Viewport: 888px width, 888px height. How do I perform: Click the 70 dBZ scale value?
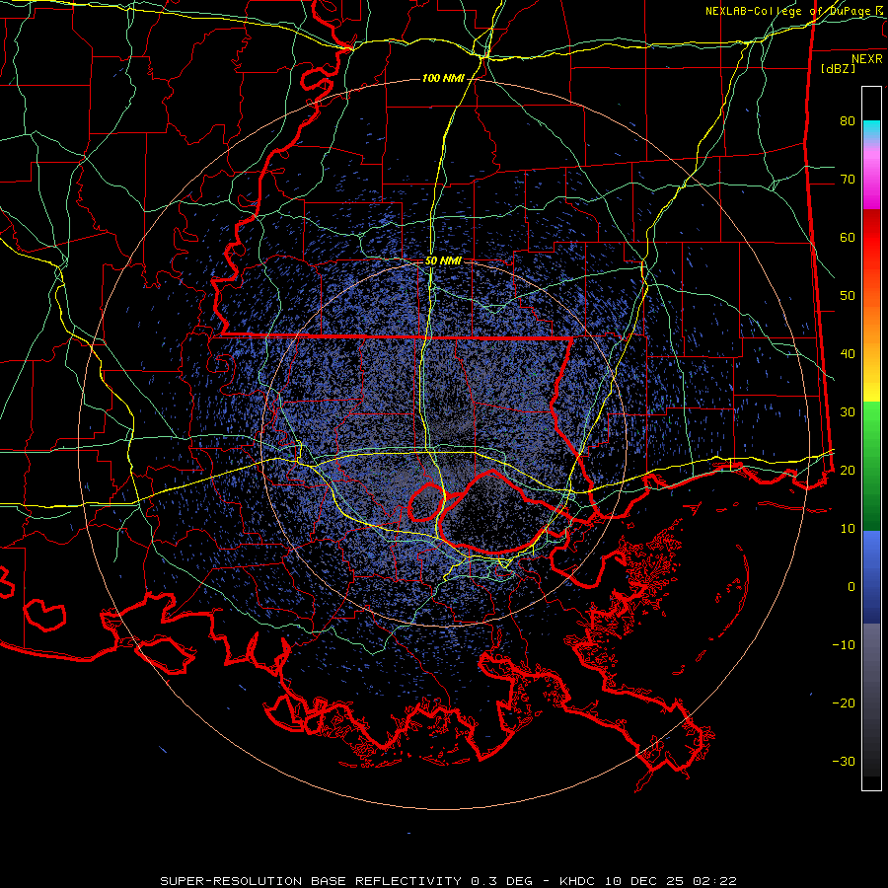[x=848, y=180]
